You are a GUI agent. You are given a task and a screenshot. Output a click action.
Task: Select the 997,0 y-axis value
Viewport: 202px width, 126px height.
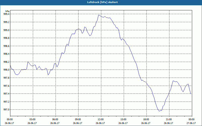(7, 110)
